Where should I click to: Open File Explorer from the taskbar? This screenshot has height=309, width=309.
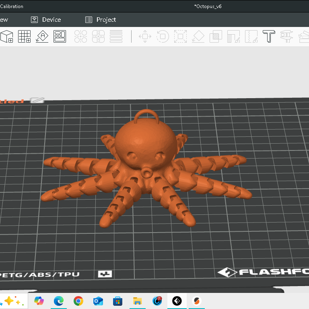tap(137, 301)
